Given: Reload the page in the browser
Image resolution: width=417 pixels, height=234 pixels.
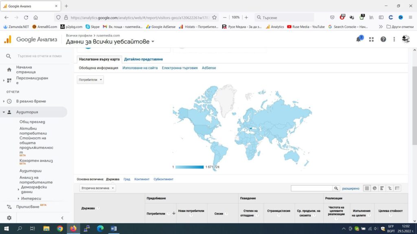Looking at the screenshot, I should (26, 17).
